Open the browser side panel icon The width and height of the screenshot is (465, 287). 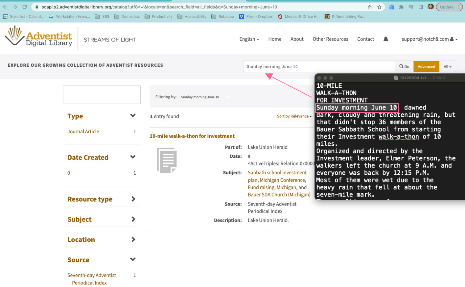pos(421,7)
